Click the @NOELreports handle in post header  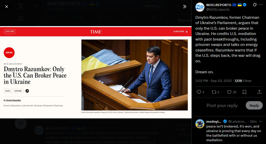point(218,10)
